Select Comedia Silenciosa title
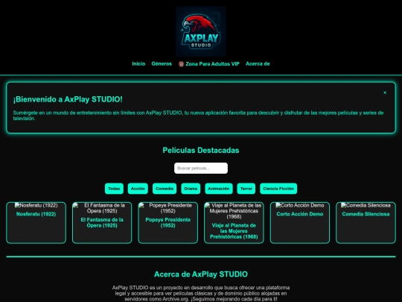Screen dimensions: 402x302 [366, 214]
